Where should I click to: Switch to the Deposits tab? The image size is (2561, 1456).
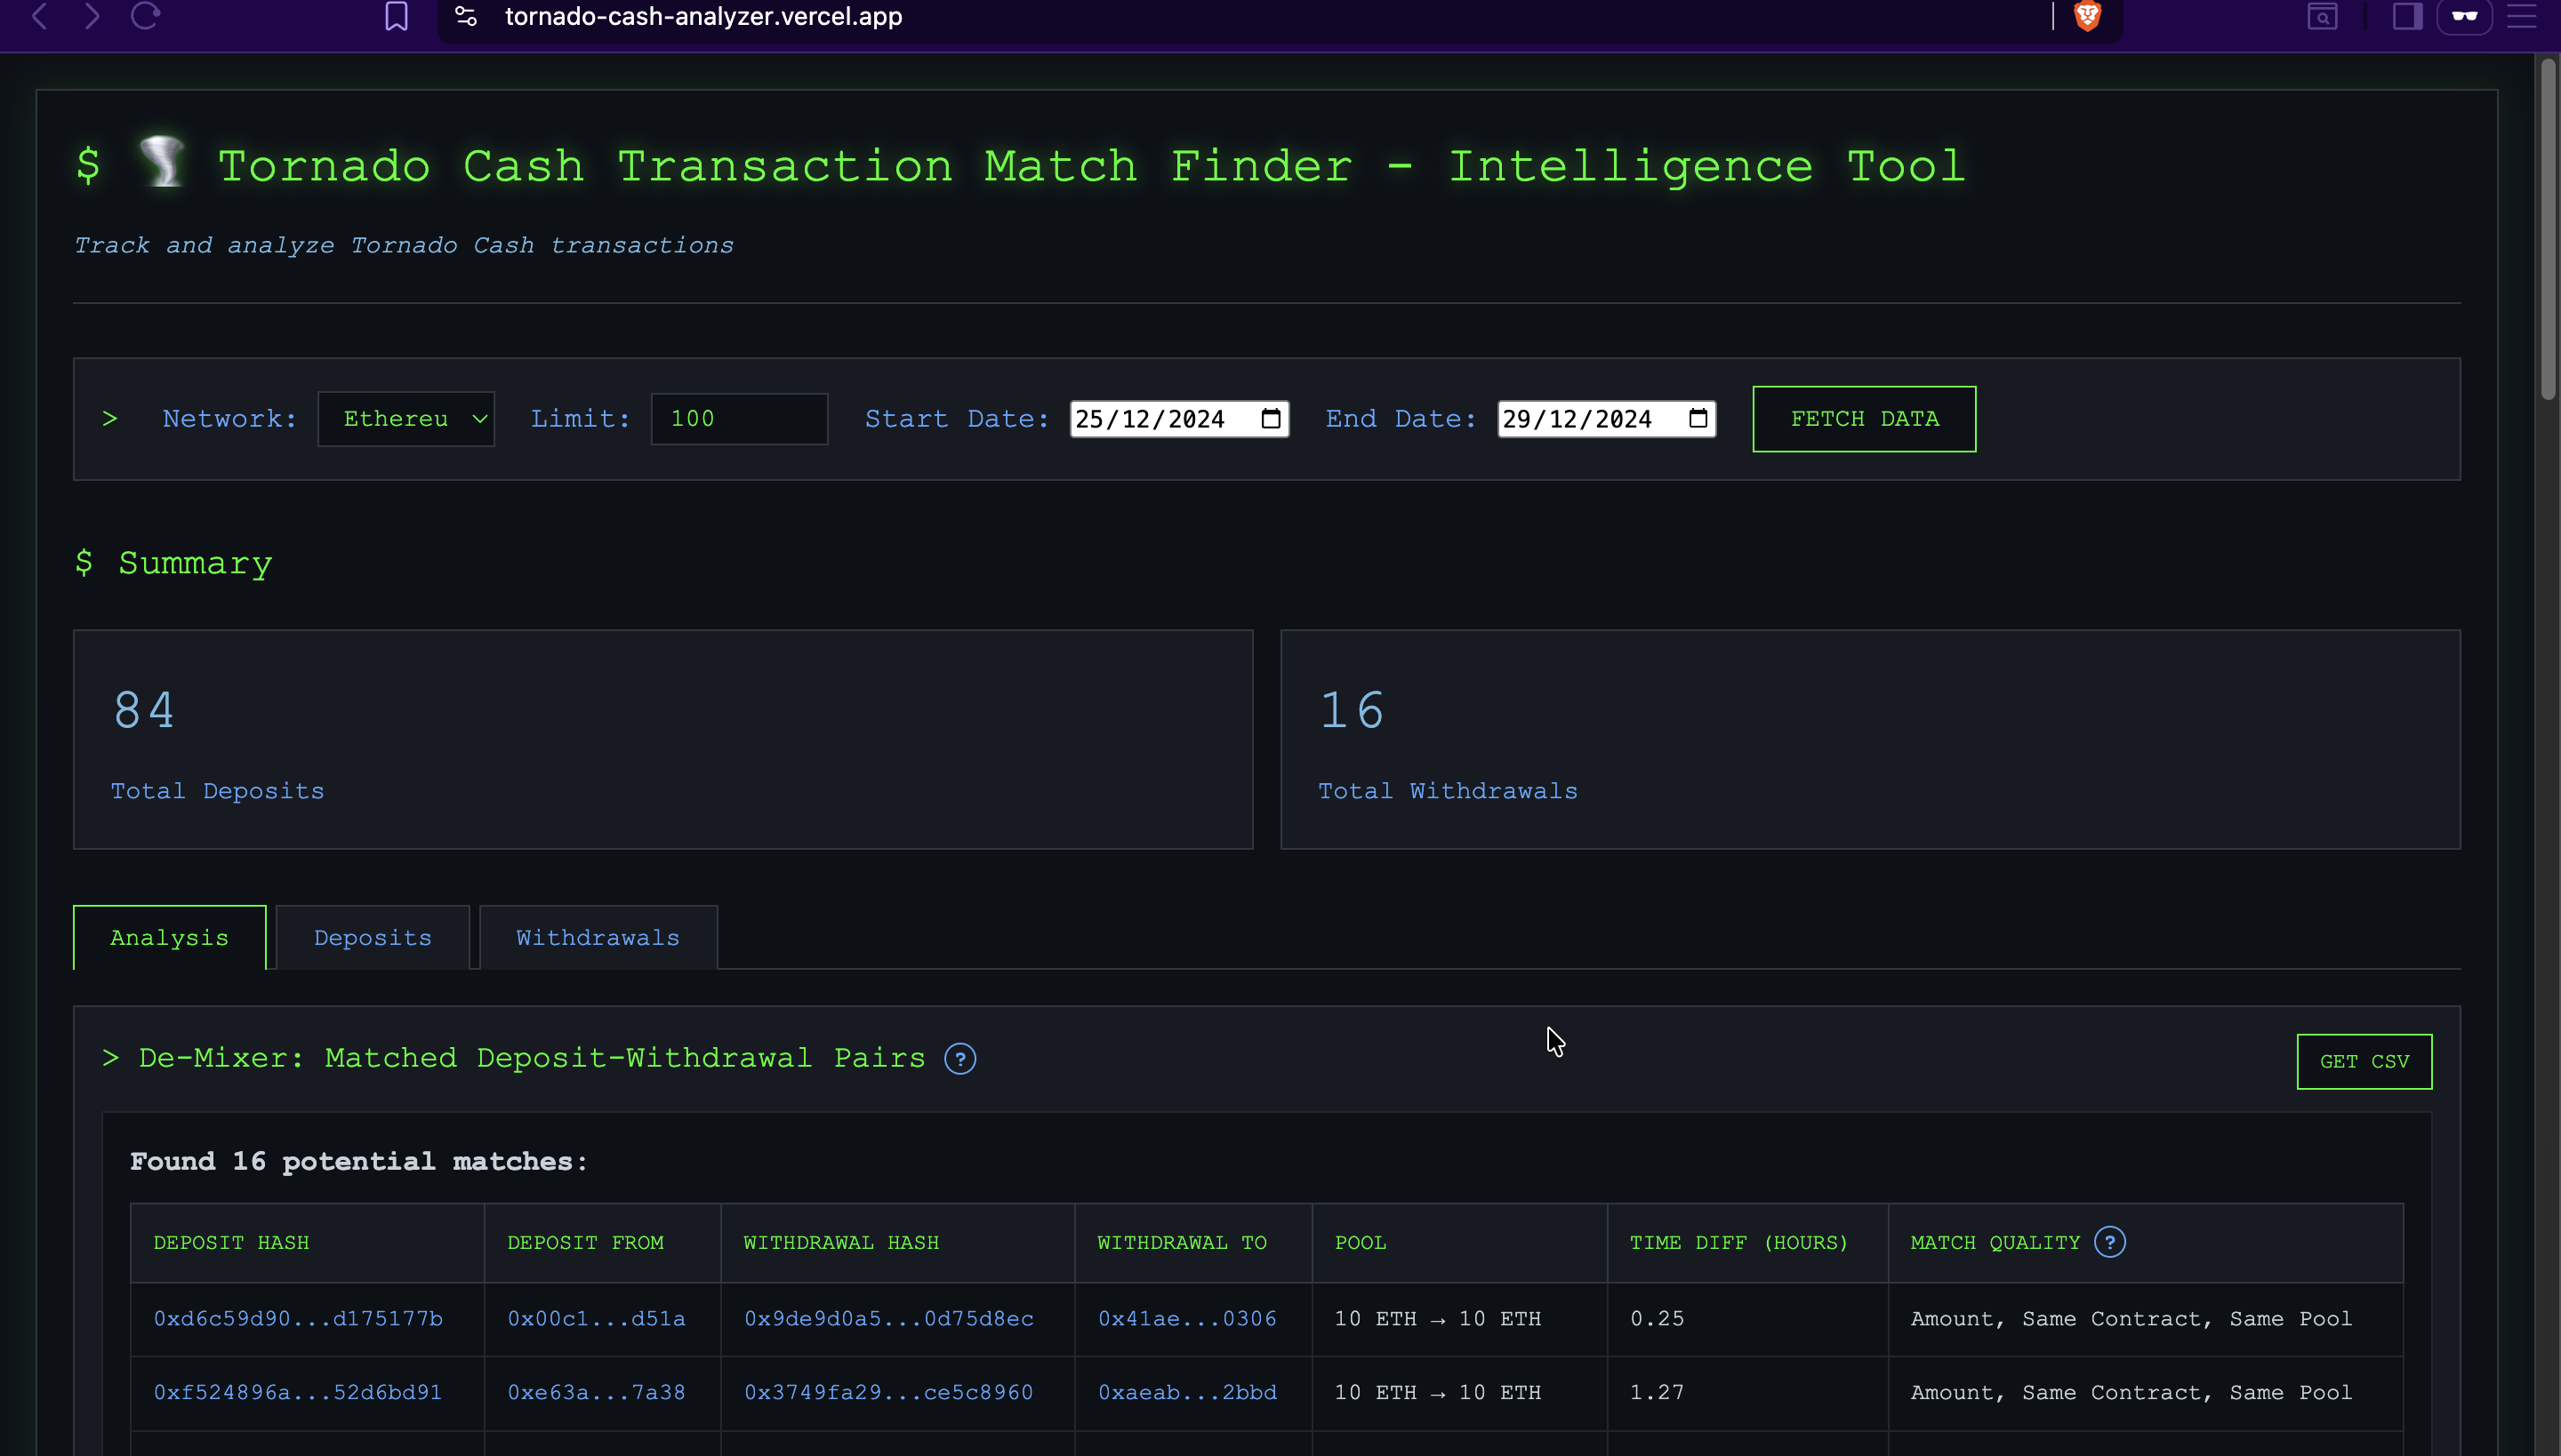(372, 937)
